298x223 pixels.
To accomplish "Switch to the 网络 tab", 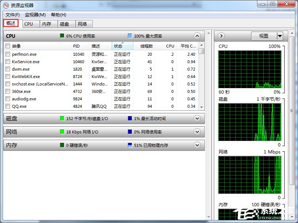I will click(x=83, y=23).
